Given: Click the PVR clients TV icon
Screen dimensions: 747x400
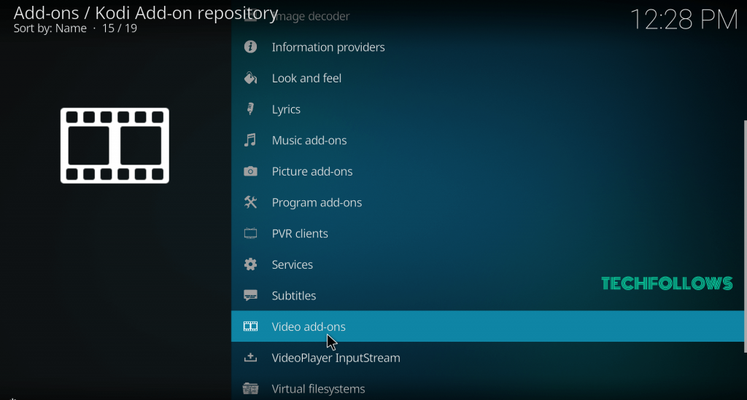Looking at the screenshot, I should point(250,233).
